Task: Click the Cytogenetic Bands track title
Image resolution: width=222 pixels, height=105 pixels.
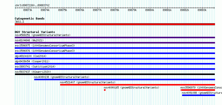Action: coord(30,18)
